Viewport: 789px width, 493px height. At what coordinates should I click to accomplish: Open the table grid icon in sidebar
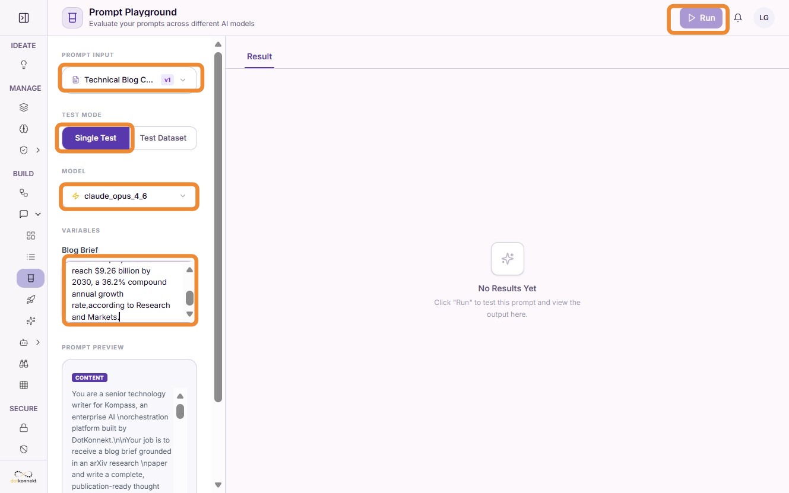24,385
